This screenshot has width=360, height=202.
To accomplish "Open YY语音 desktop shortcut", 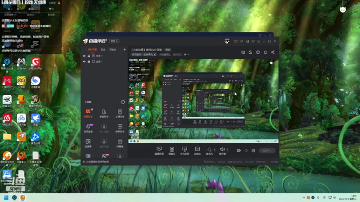I will click(x=21, y=83).
